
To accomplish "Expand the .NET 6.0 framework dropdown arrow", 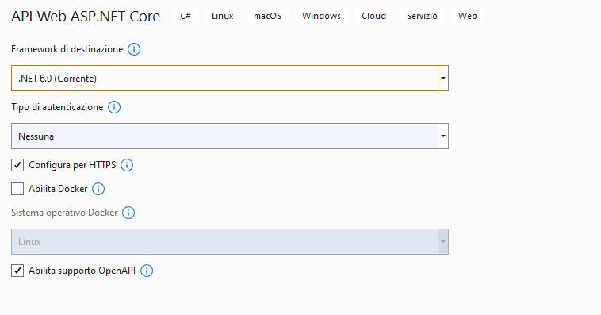I will (443, 79).
